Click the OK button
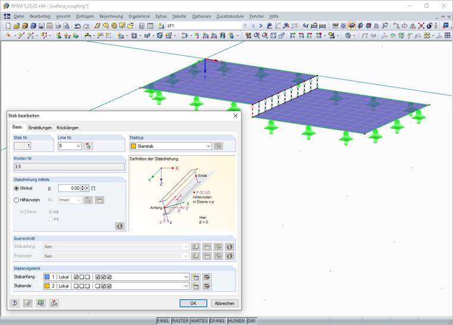This screenshot has height=325, width=453. click(193, 303)
